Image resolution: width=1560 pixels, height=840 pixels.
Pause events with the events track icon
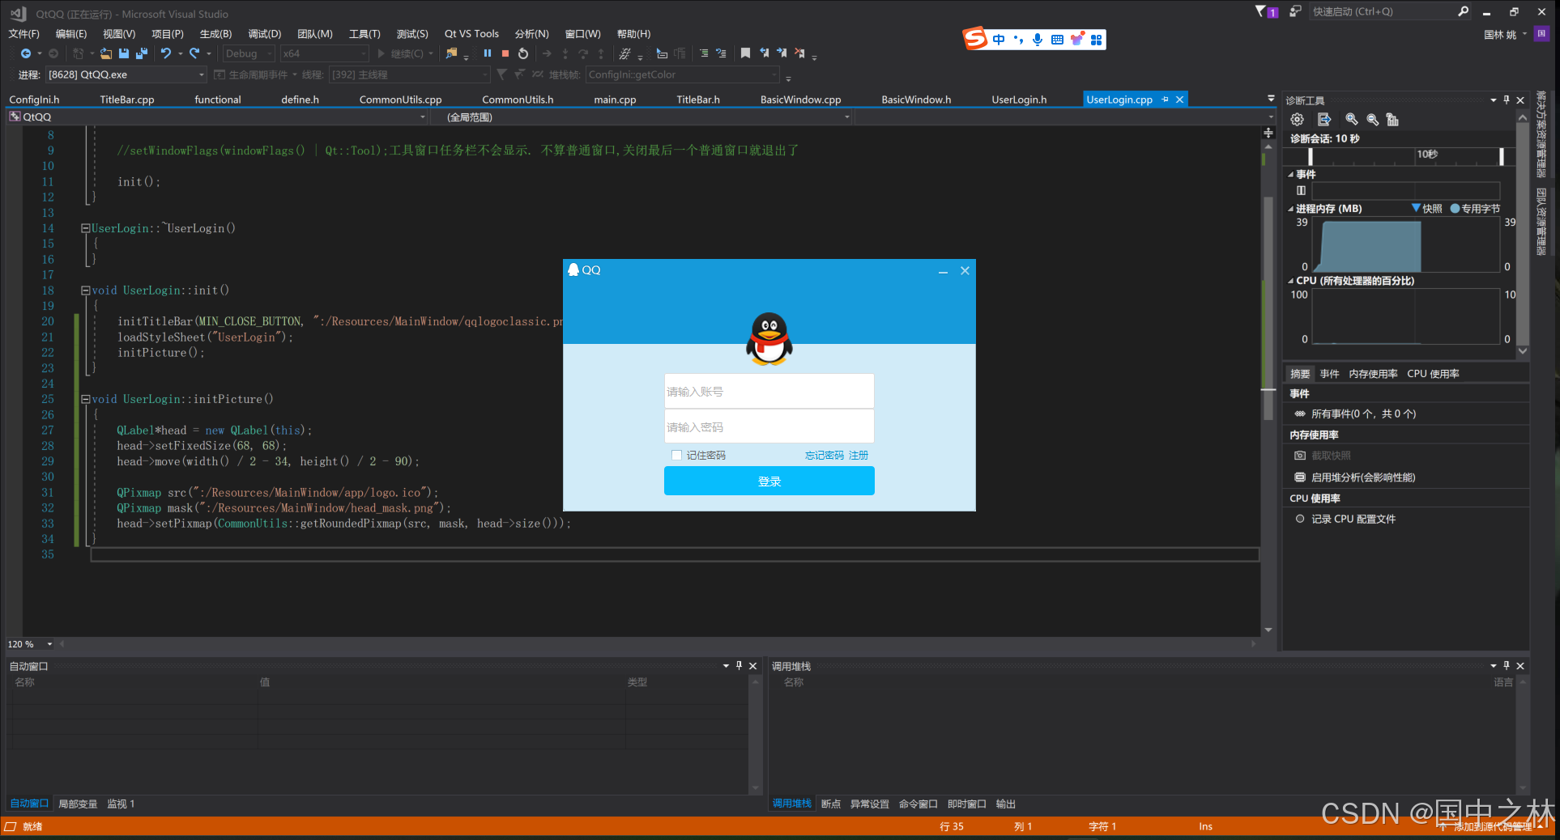tap(1301, 191)
